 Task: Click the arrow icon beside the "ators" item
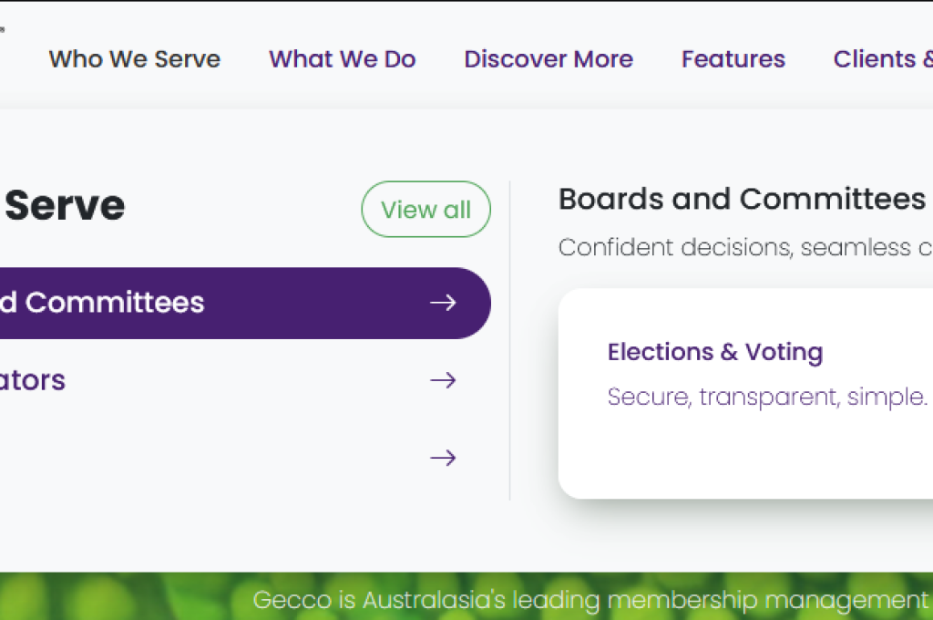coord(443,380)
